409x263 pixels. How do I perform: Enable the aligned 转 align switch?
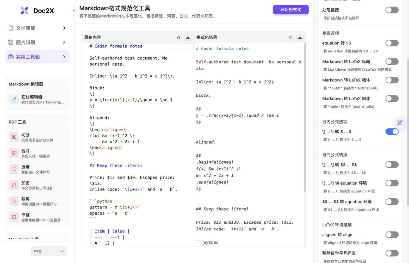tap(392, 235)
